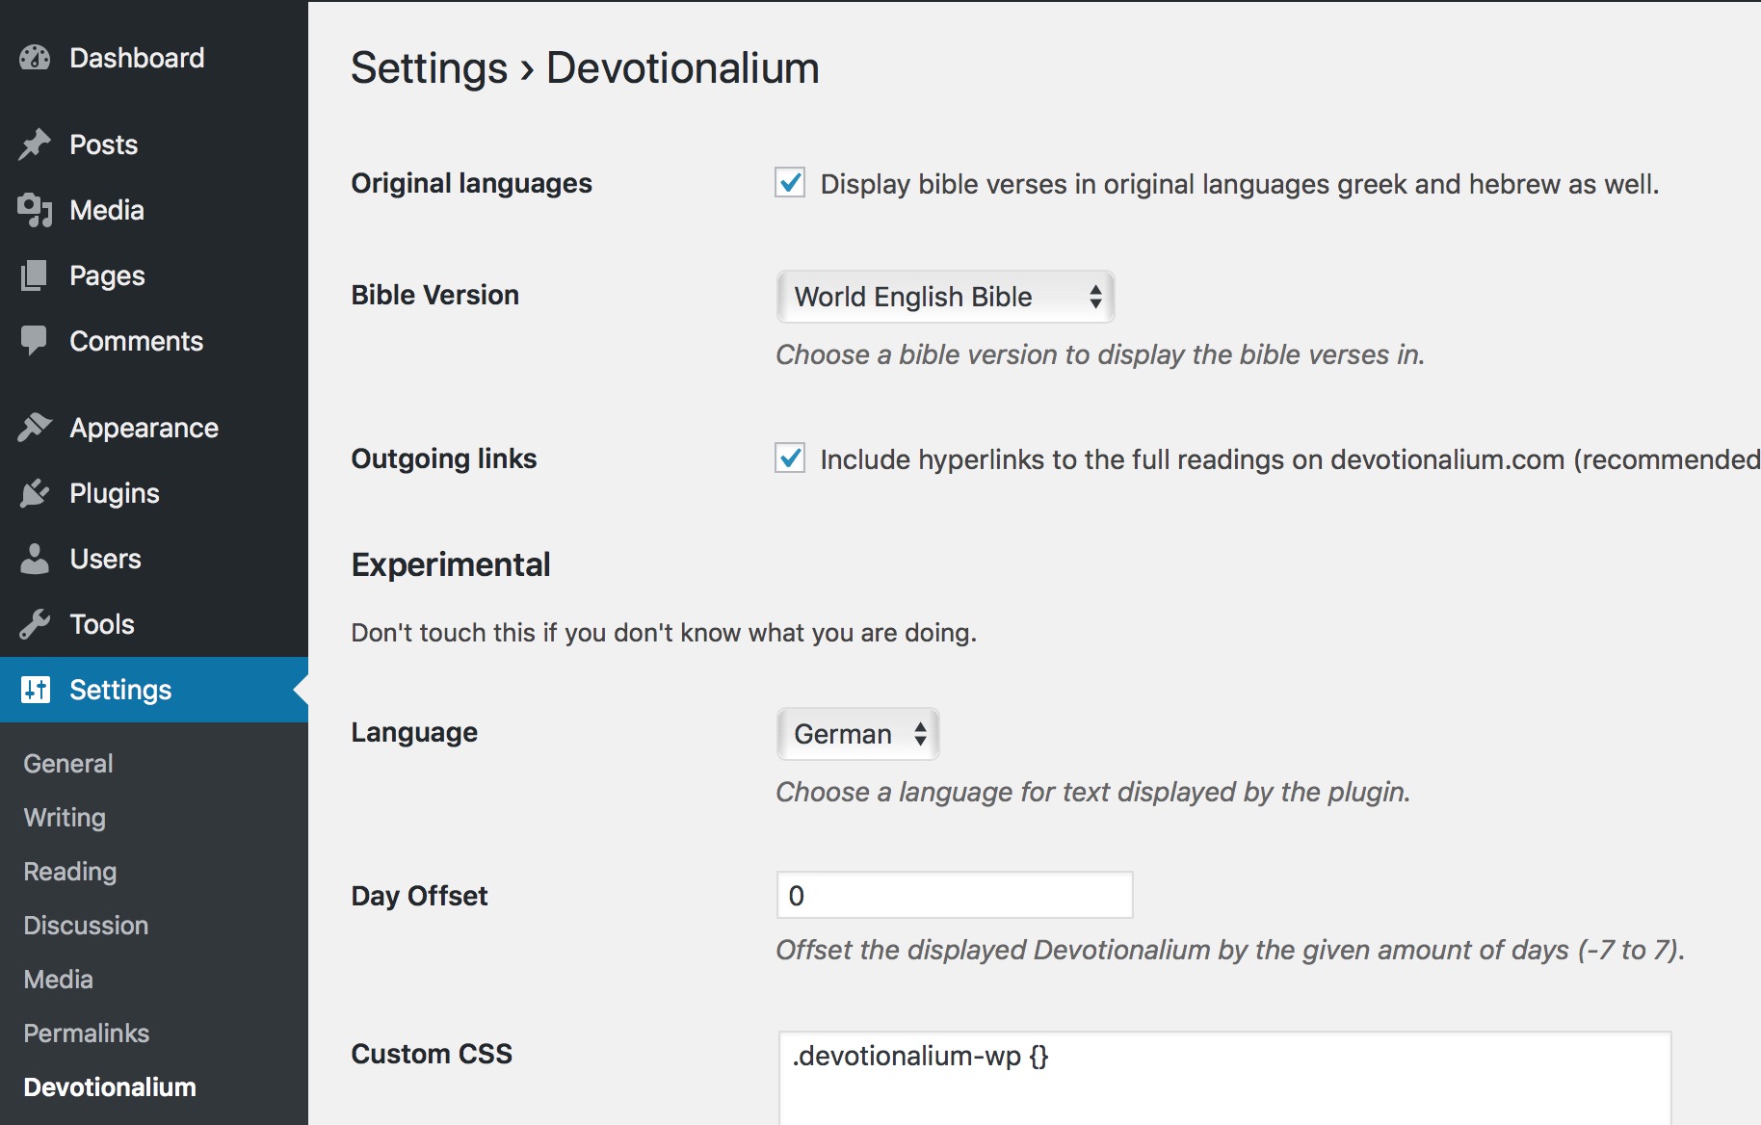Click the 'Include hyperlinks to the full readings' label
Image resolution: width=1761 pixels, height=1125 pixels.
[1291, 459]
